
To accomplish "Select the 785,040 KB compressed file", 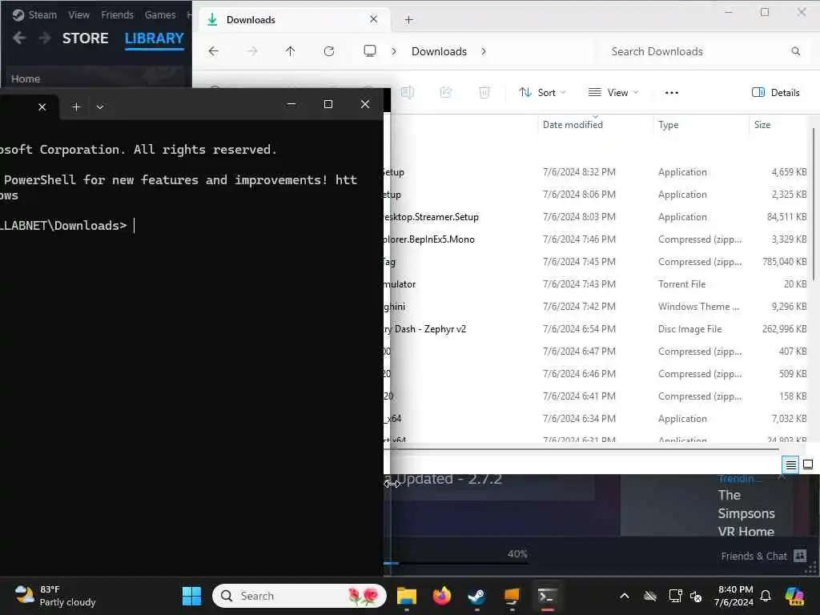I will pyautogui.click(x=596, y=262).
